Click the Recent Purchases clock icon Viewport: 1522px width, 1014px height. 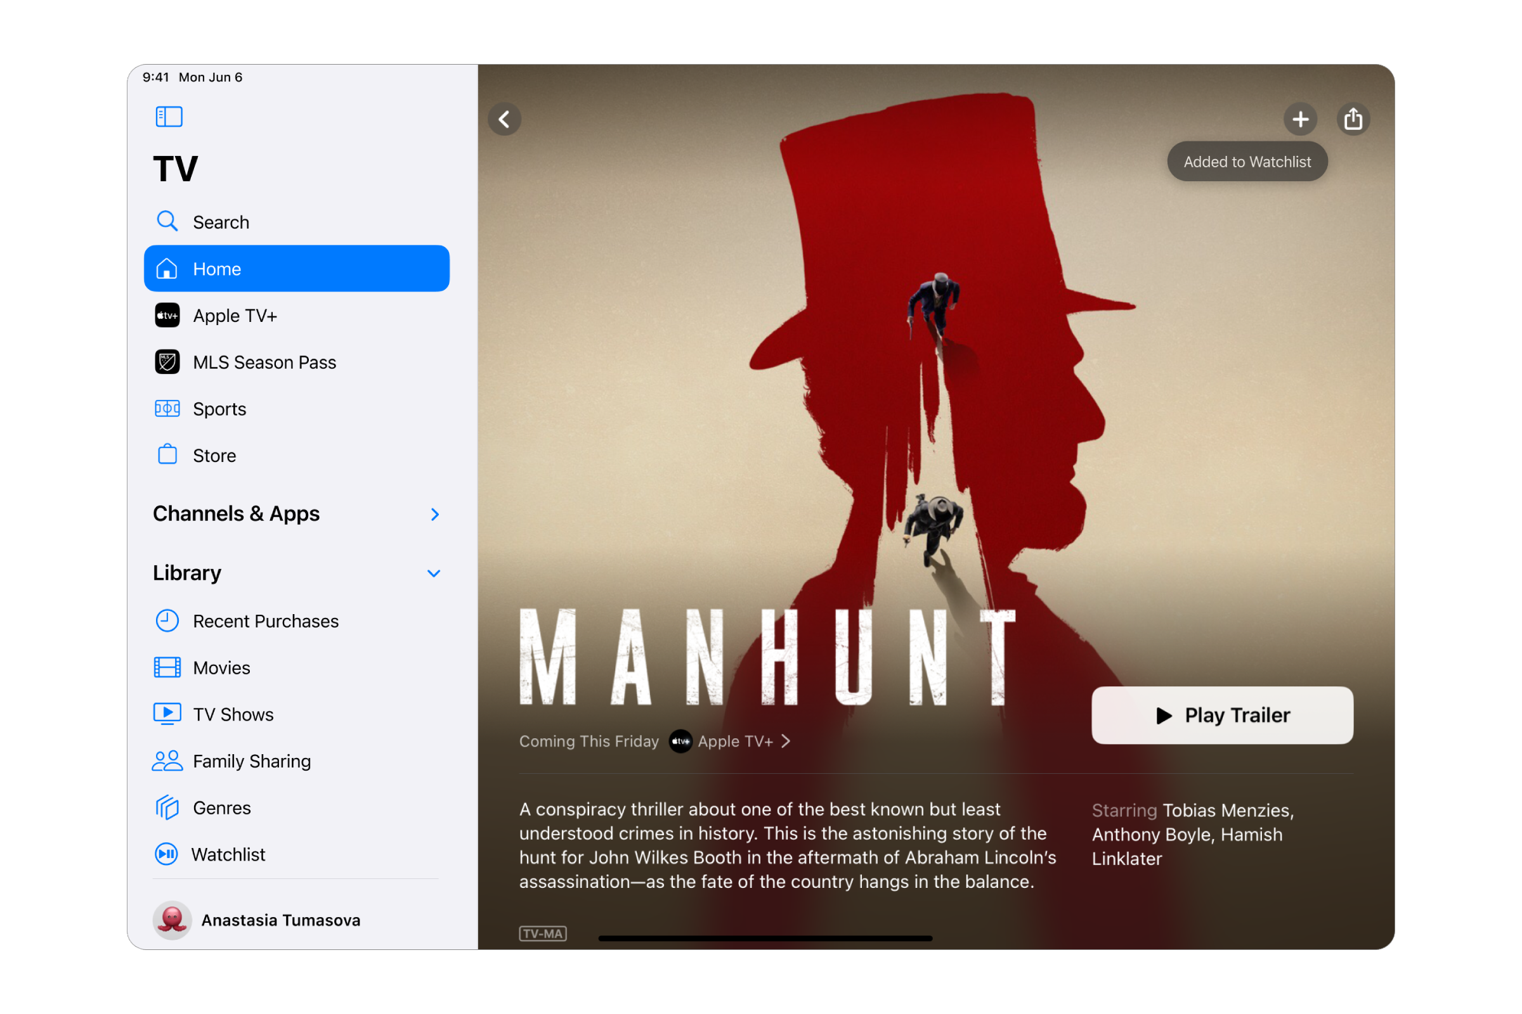[x=167, y=621]
